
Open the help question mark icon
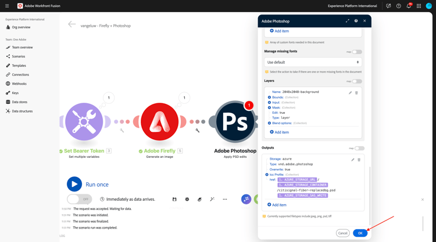pos(398,6)
